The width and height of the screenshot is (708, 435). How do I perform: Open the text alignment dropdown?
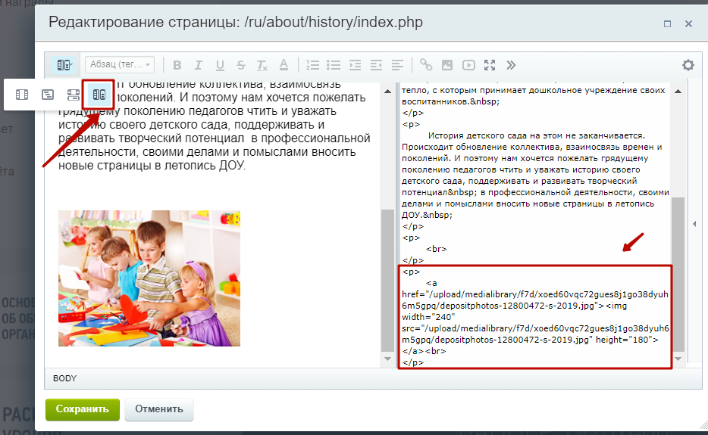[x=397, y=65]
